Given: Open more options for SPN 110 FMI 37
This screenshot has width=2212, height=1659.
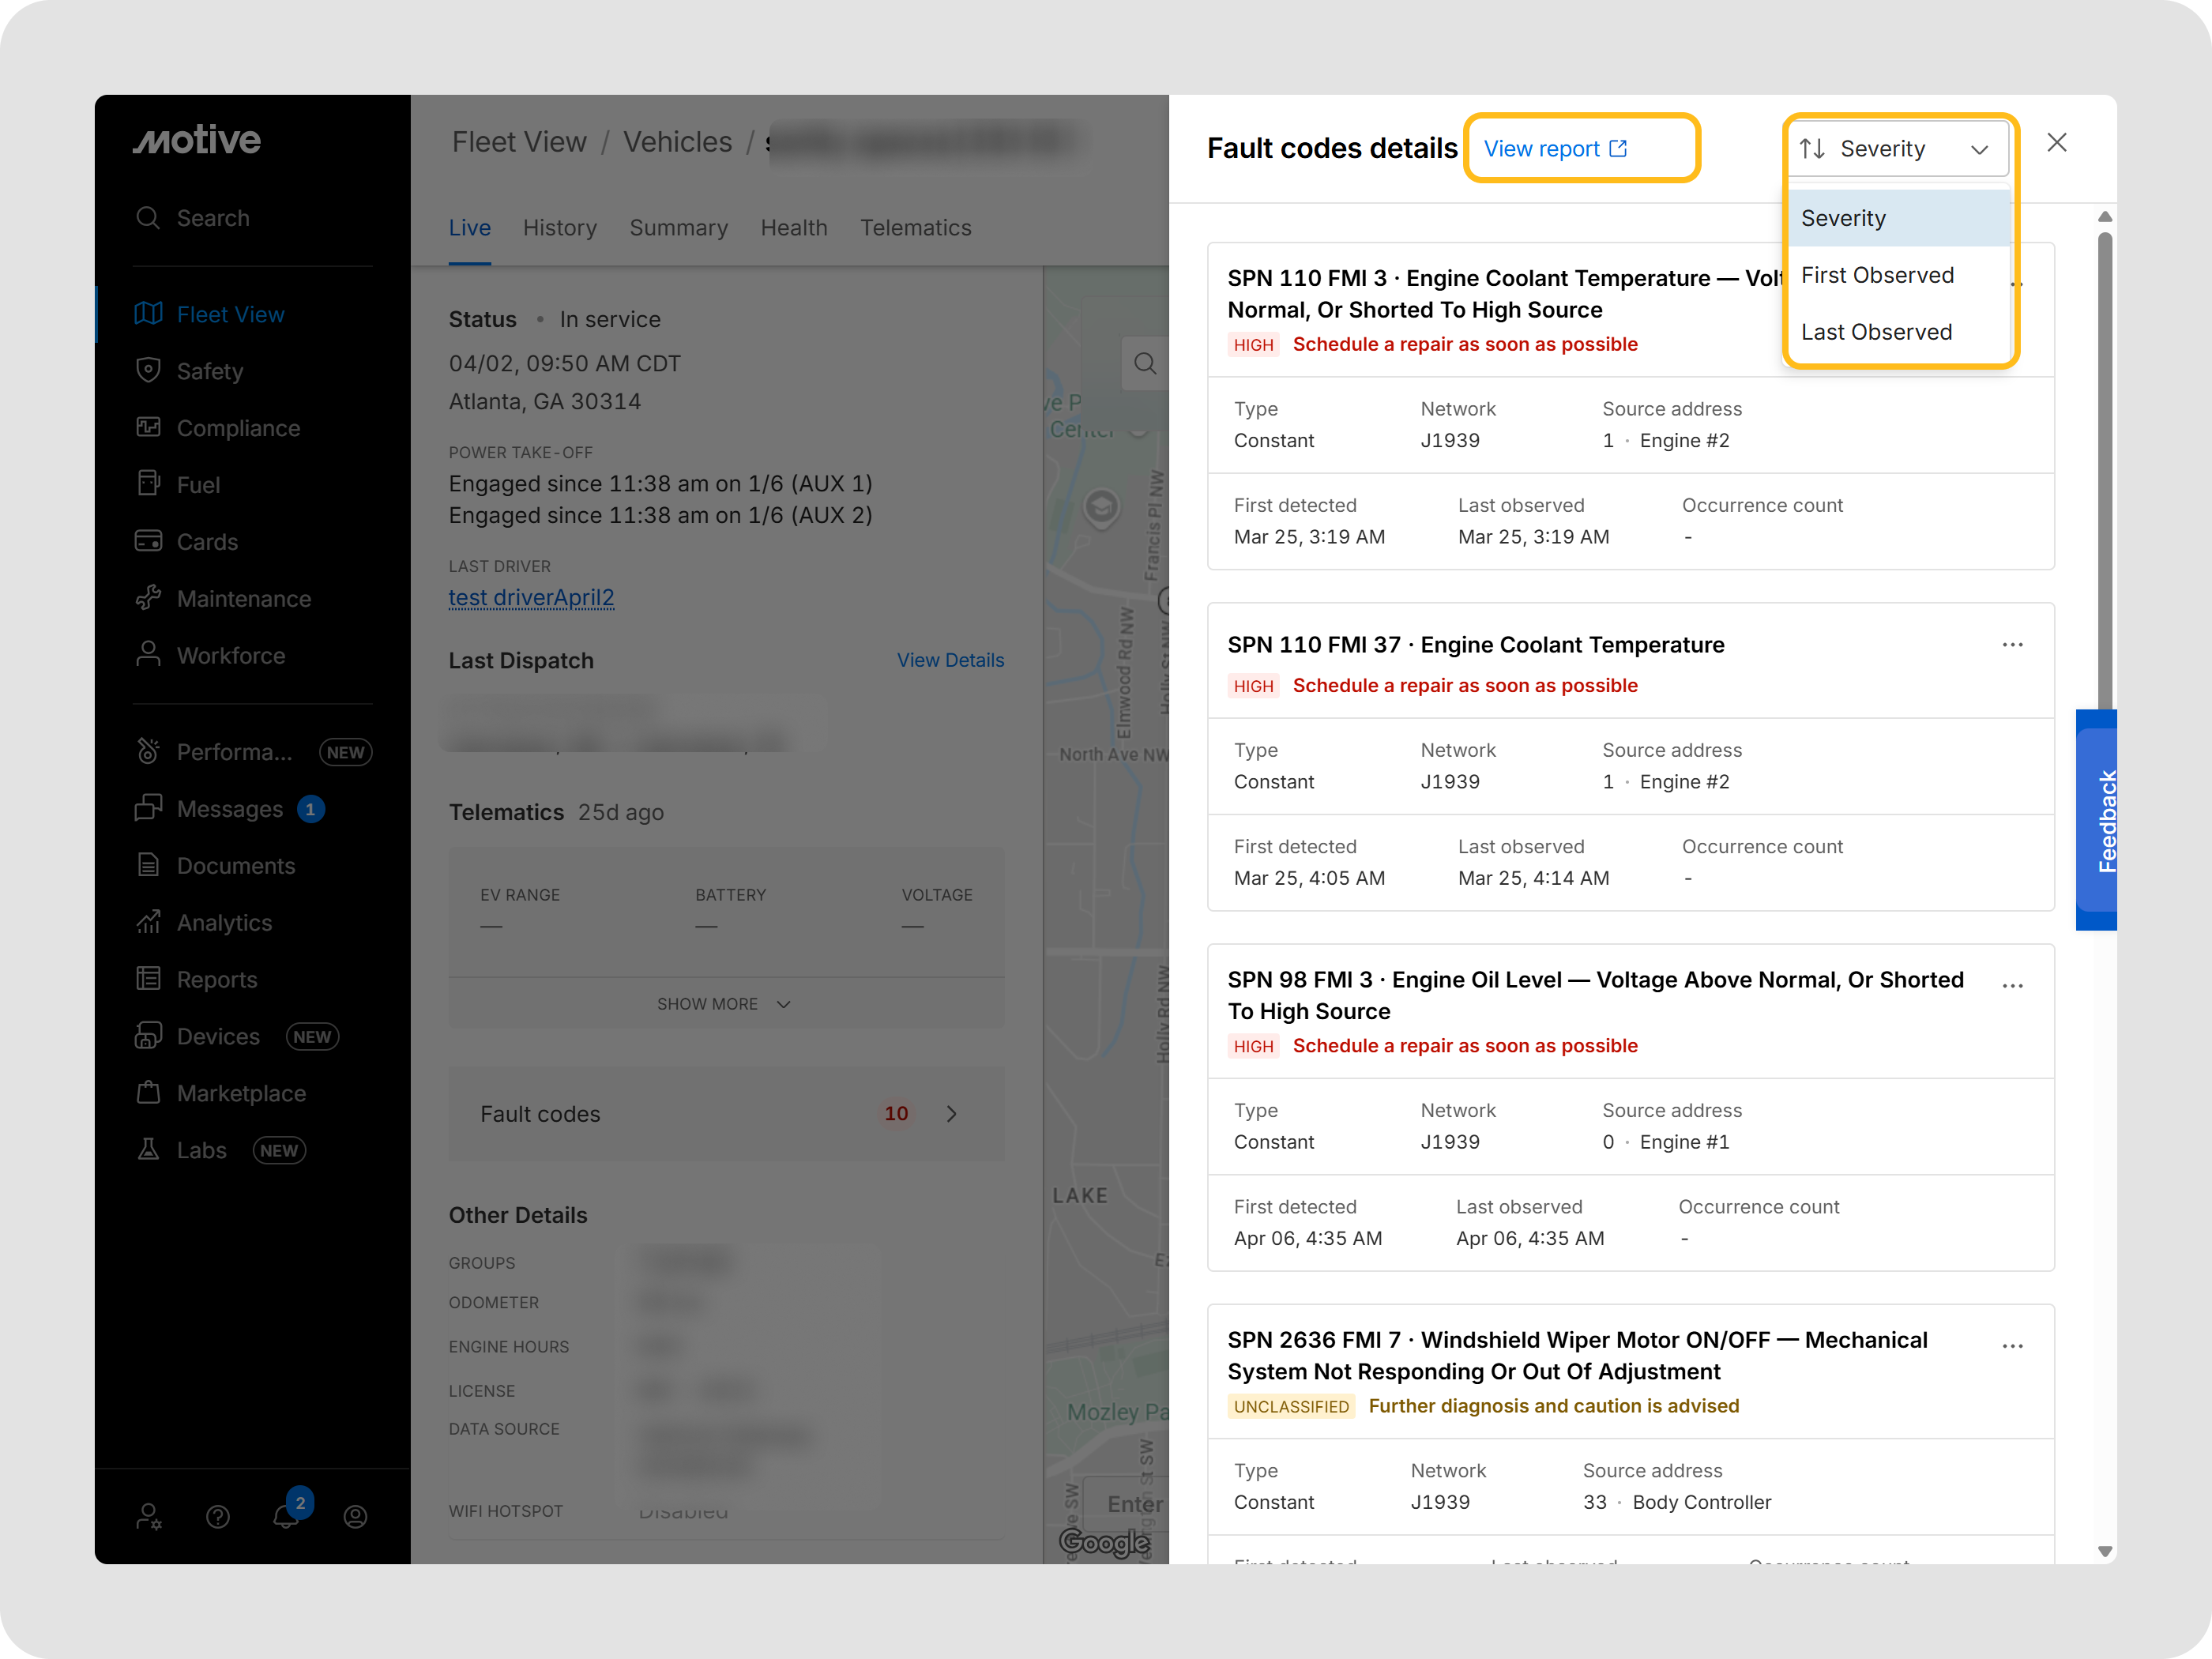Looking at the screenshot, I should [2013, 645].
